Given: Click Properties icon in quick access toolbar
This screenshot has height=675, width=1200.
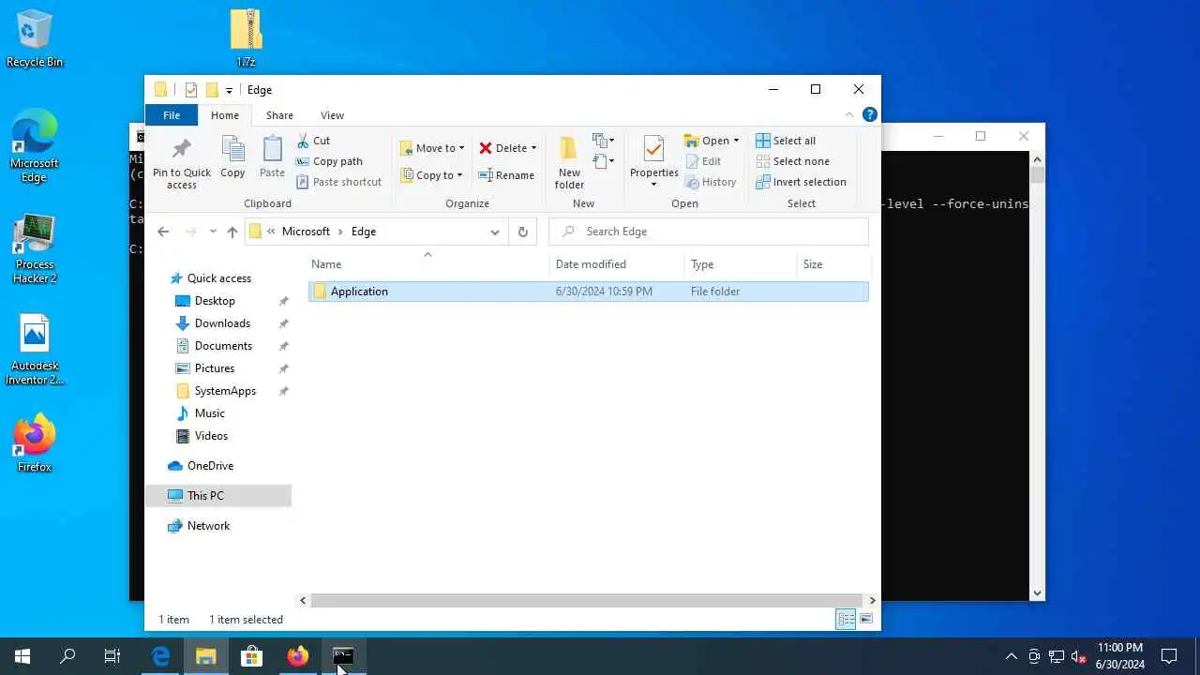Looking at the screenshot, I should click(191, 90).
